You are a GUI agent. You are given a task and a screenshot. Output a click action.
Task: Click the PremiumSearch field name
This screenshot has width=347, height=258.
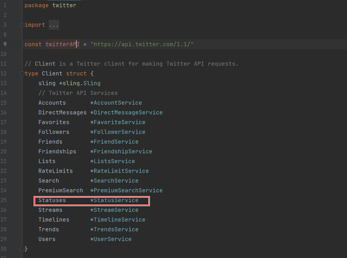(x=61, y=190)
